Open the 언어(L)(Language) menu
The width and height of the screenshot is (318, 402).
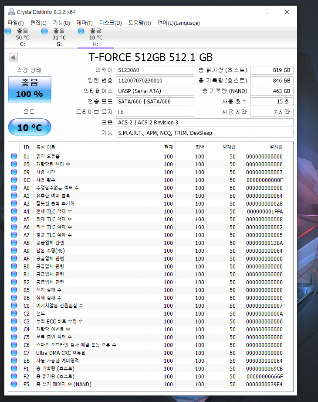(x=179, y=23)
